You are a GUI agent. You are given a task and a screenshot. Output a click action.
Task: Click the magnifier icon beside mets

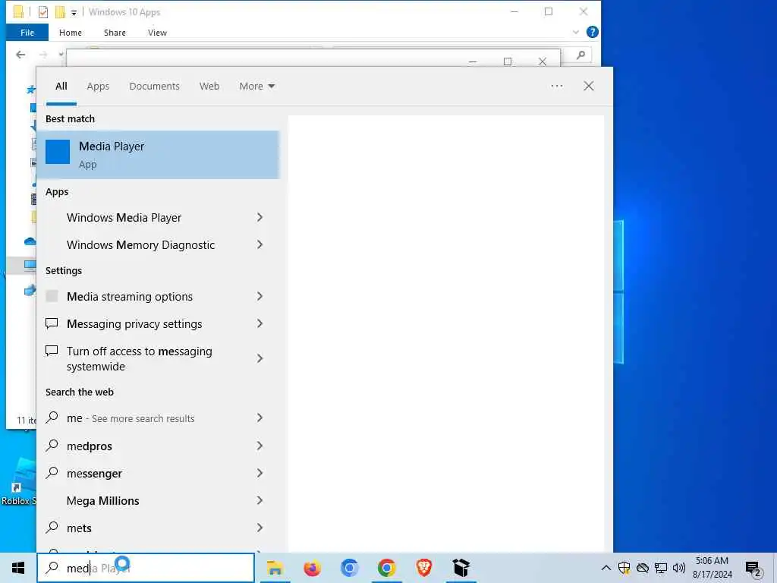[52, 527]
